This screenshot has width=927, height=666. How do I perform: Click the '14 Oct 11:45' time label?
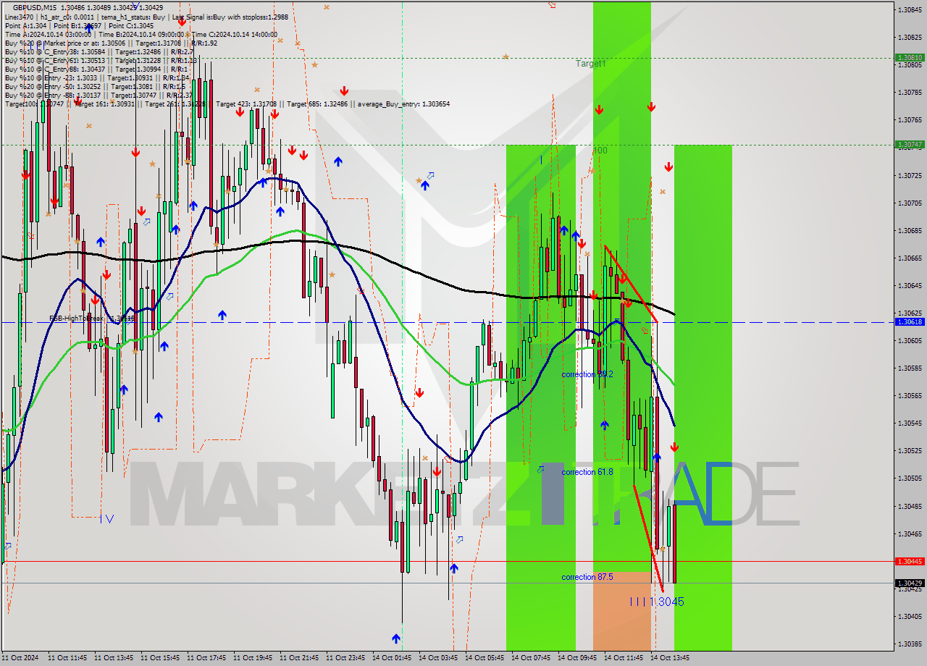click(624, 658)
